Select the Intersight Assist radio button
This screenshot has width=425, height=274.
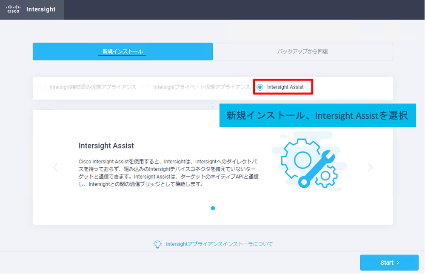point(260,87)
